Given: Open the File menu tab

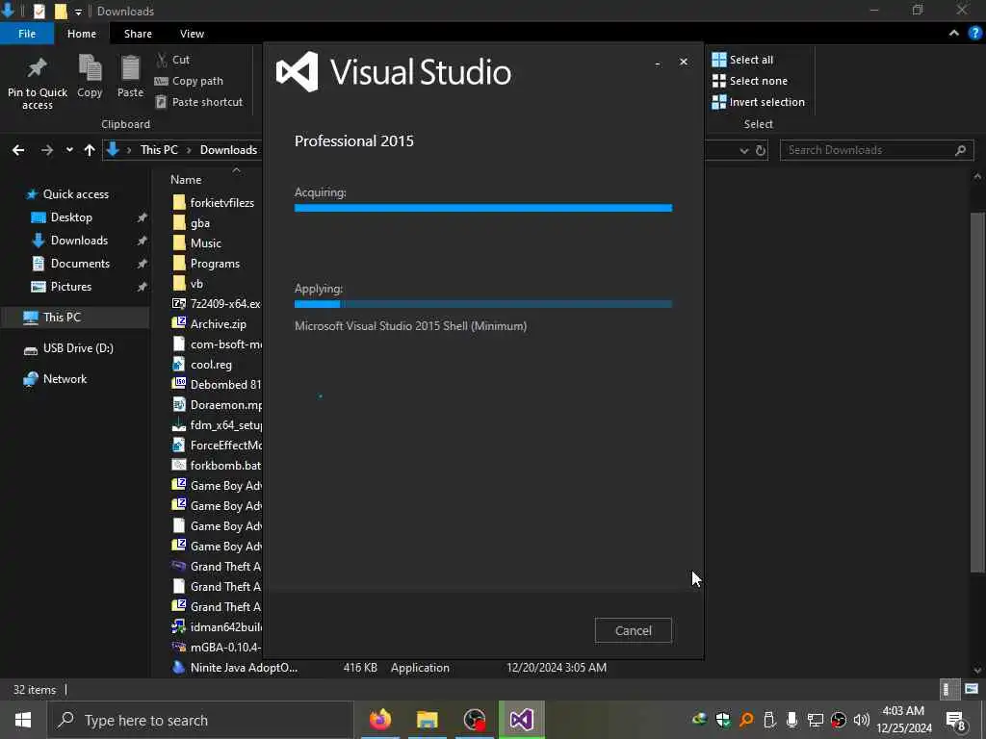Looking at the screenshot, I should 27,34.
